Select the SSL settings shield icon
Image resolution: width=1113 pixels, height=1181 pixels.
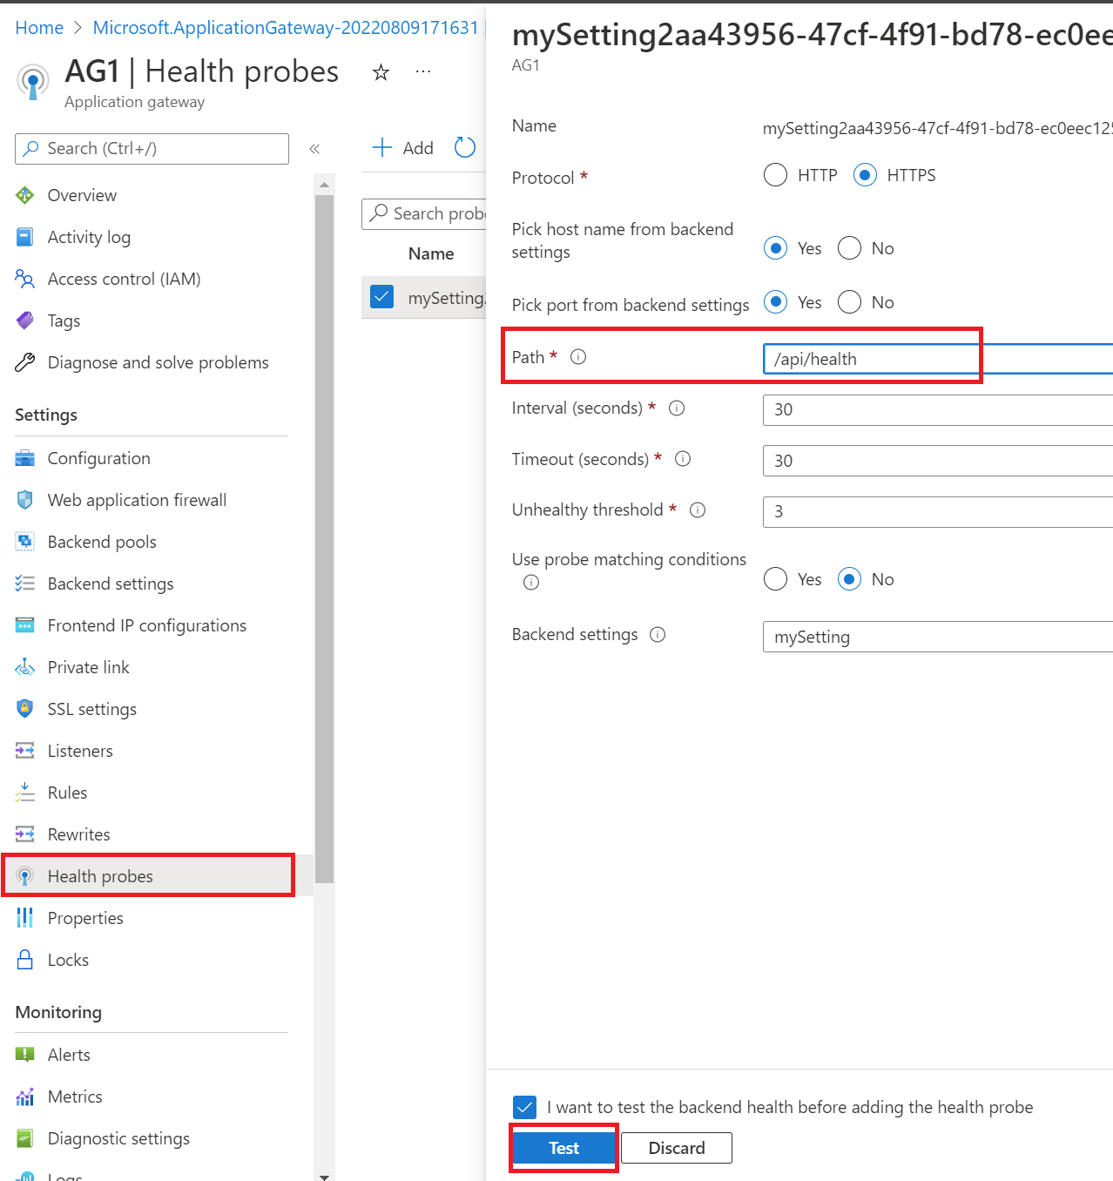pos(24,708)
